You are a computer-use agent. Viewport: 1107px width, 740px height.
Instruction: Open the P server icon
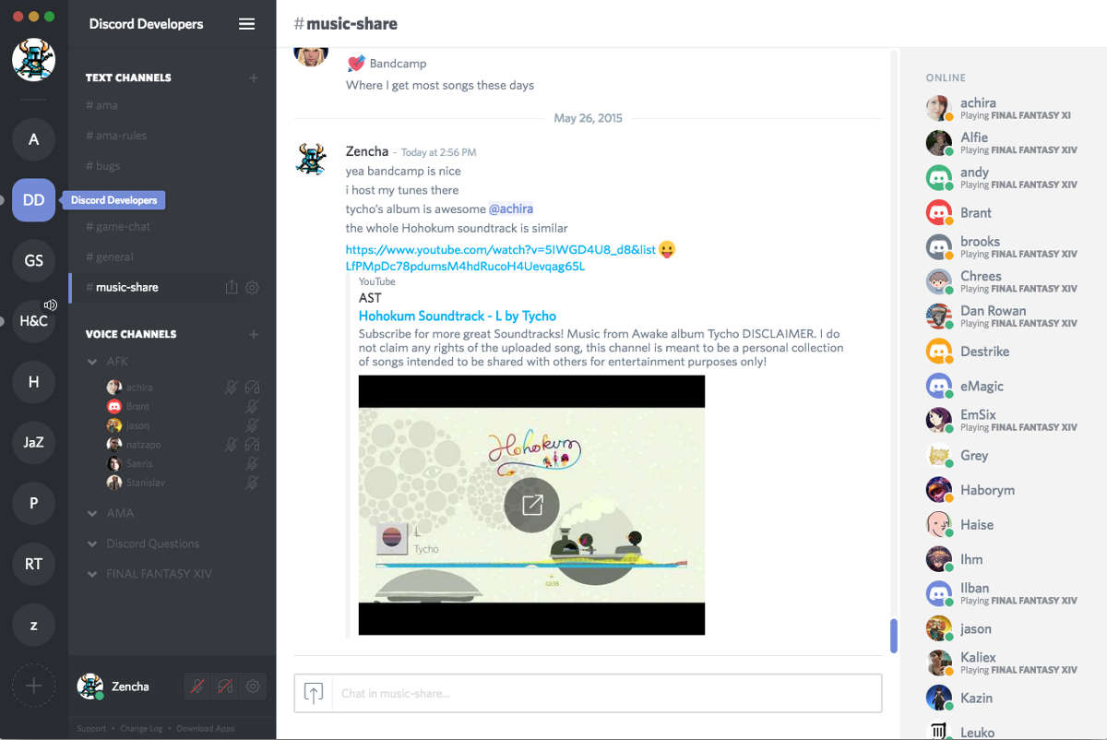point(34,503)
